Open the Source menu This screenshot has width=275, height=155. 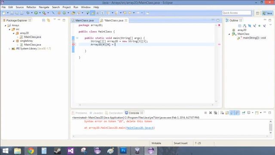click(20, 7)
